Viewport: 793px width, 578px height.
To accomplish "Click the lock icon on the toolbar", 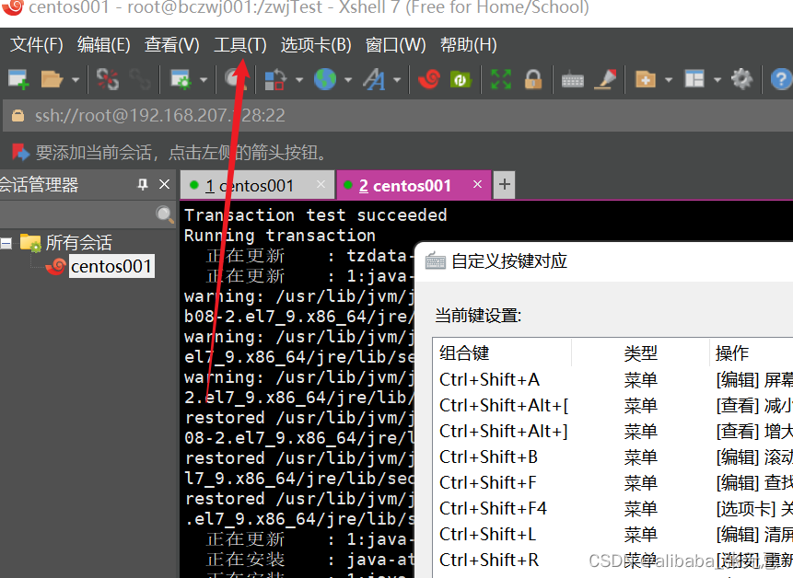I will [x=532, y=79].
